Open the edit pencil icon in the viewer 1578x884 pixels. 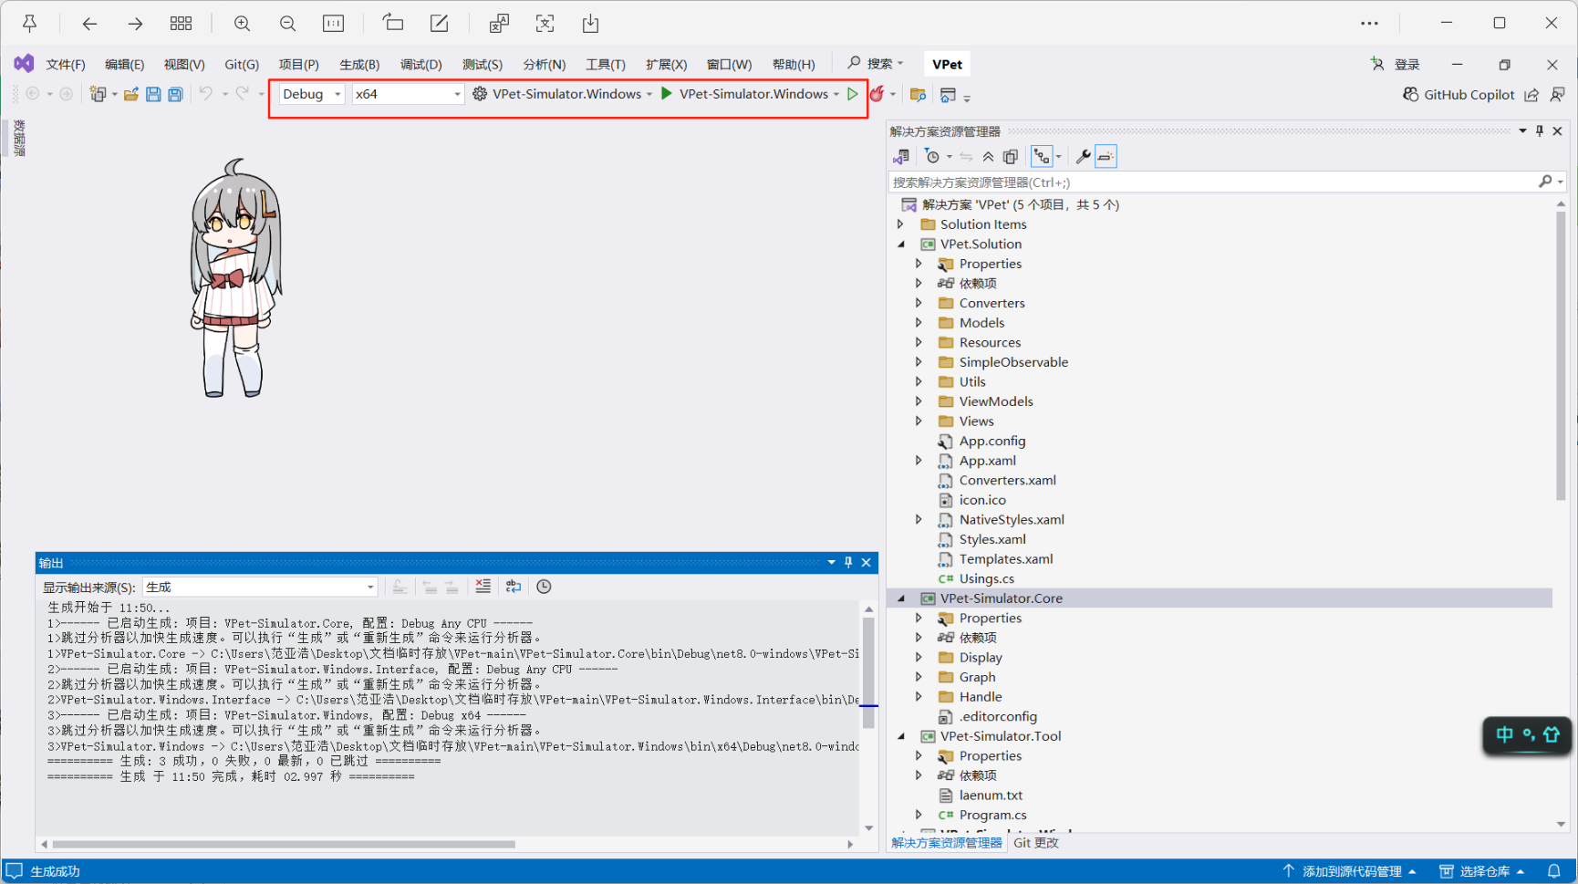tap(439, 24)
